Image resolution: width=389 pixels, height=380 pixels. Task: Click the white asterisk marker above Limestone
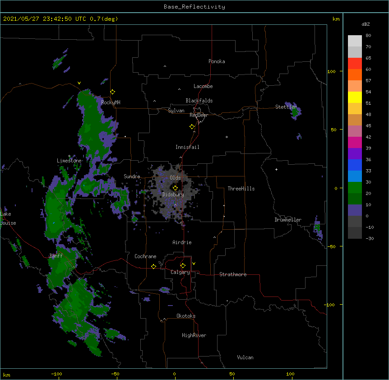tap(69, 156)
